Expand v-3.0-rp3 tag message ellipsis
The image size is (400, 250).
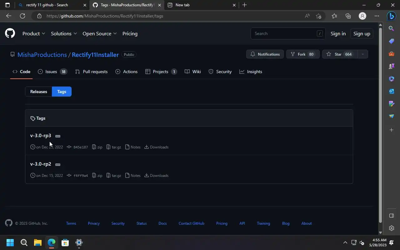coord(58,136)
